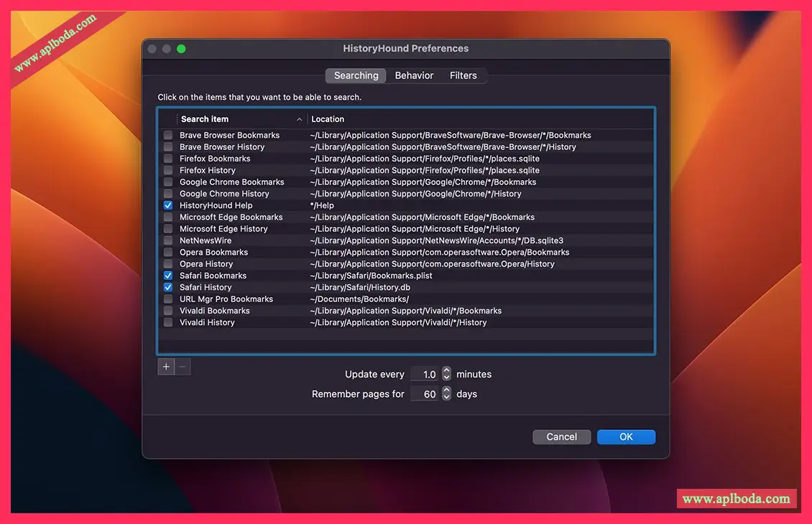Switch to the Behavior tab
Viewport: 812px width, 524px height.
[414, 75]
